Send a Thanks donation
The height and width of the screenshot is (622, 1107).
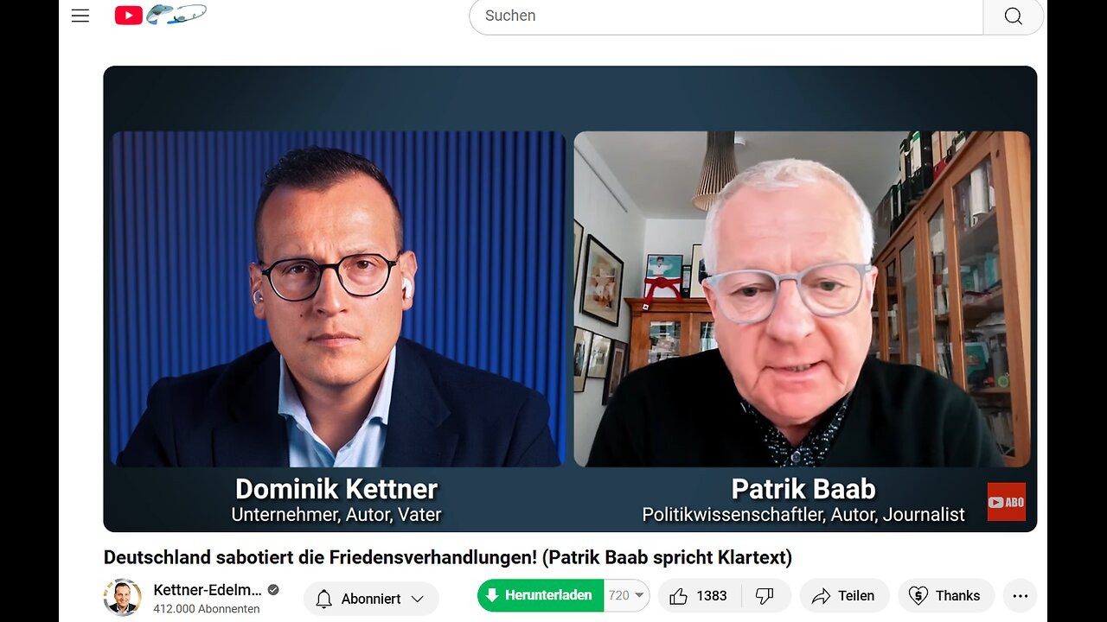[x=944, y=596]
